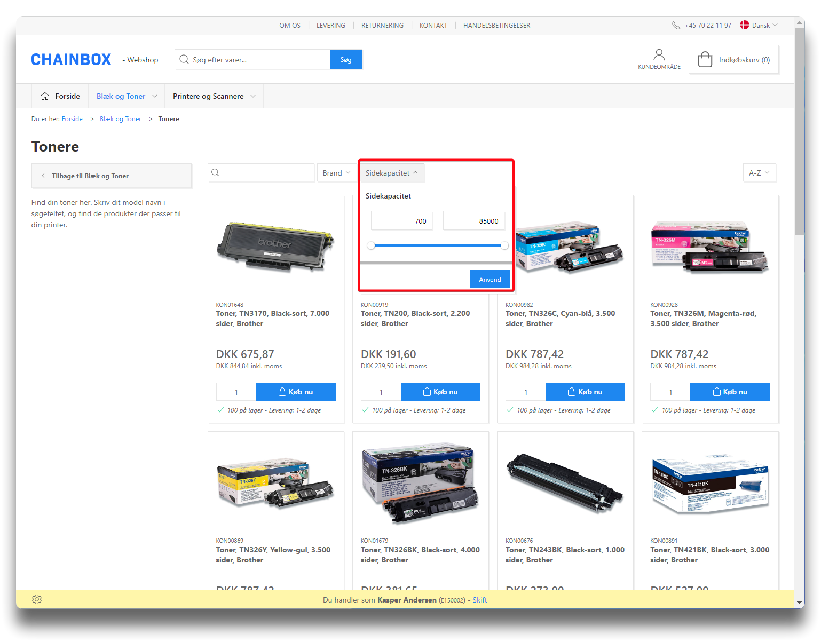Click Køb nu for TN3170 toner
Screen dimensions: 821x642
tap(296, 392)
